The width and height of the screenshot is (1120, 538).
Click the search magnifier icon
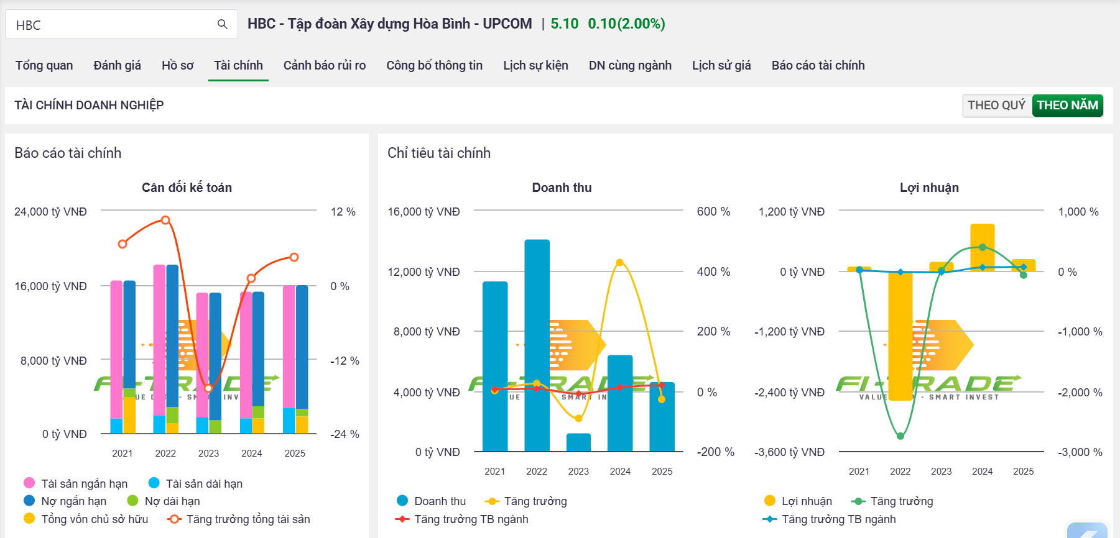click(222, 24)
